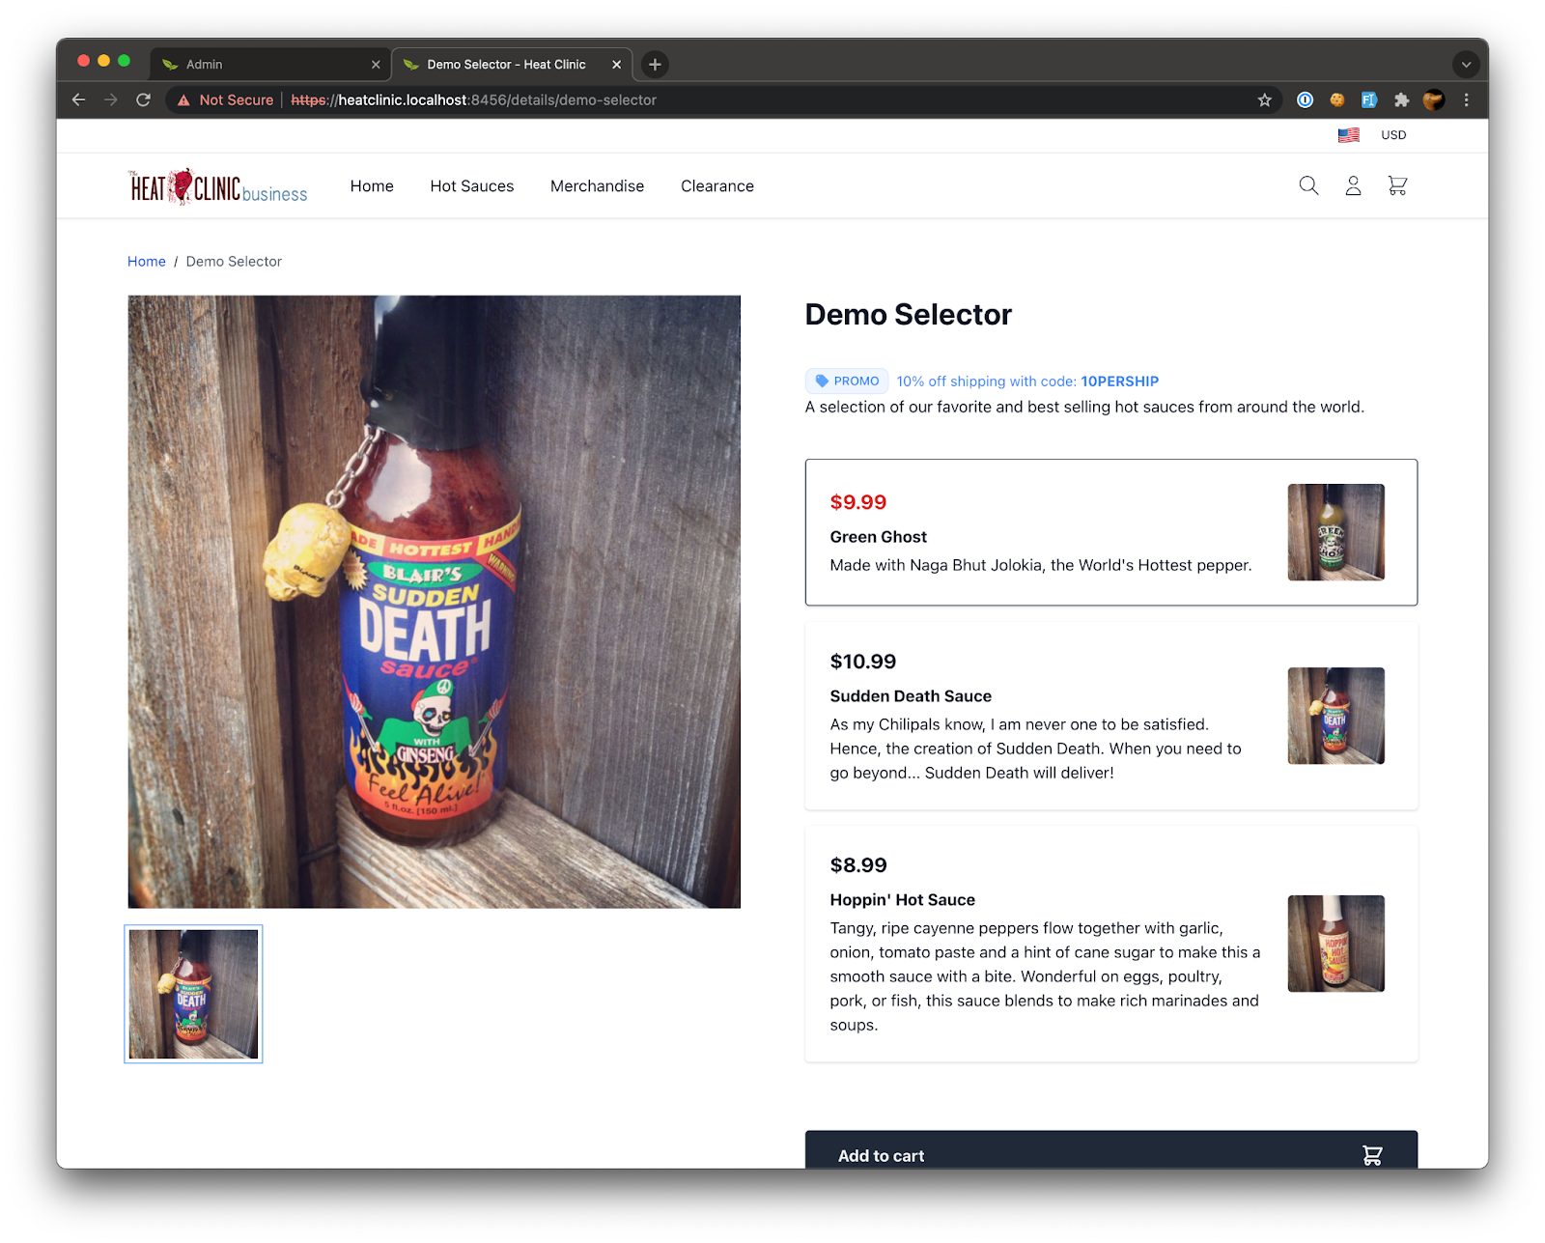This screenshot has width=1545, height=1243.
Task: Open the Chrome profile avatar
Action: [1434, 99]
